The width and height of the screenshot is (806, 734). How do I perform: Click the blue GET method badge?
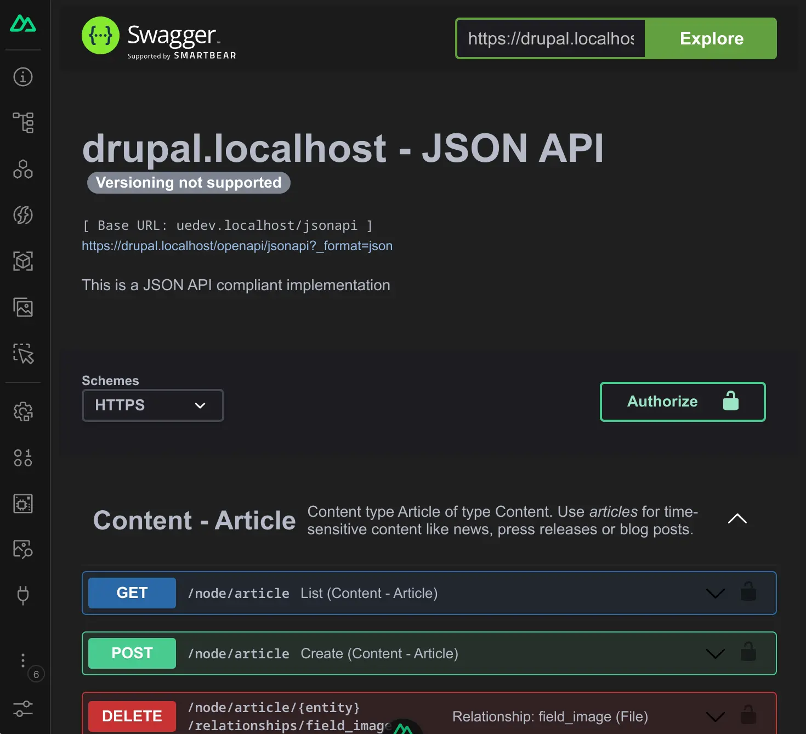[x=132, y=593]
